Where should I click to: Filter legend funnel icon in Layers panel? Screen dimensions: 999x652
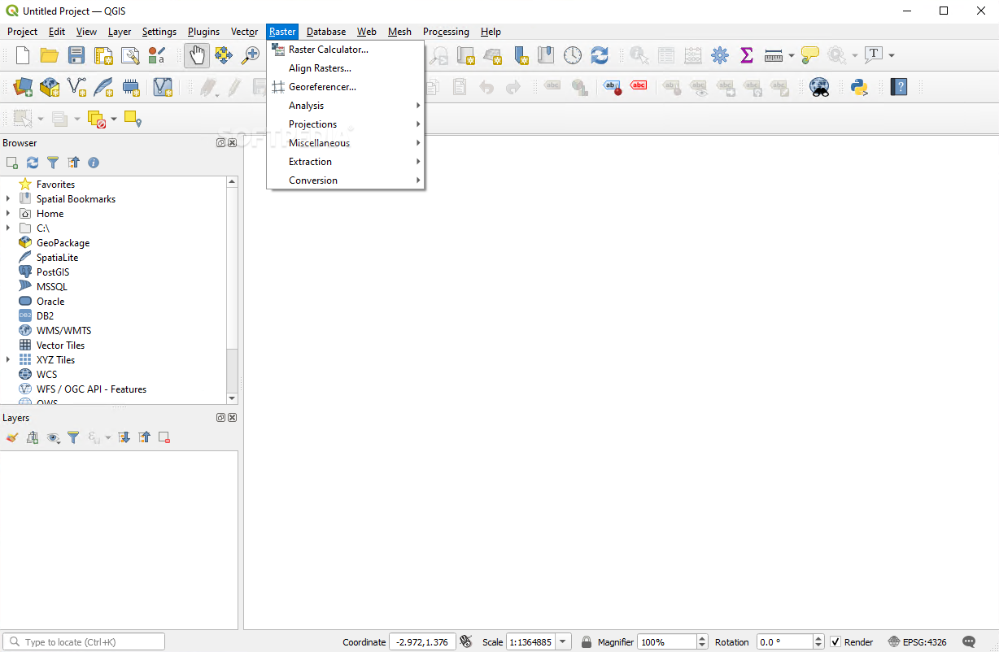[73, 437]
